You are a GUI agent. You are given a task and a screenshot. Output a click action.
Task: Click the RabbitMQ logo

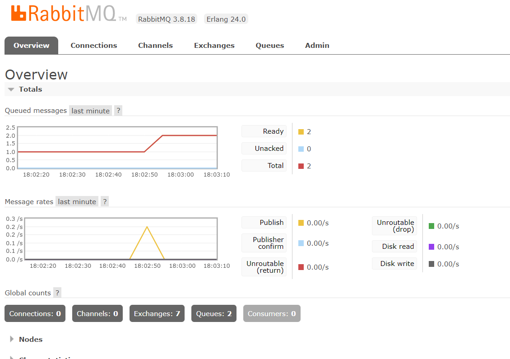[69, 14]
